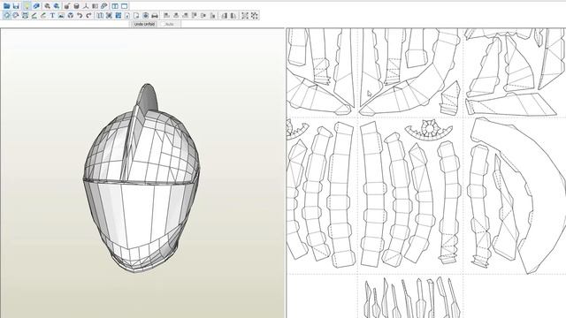Click the join/disjoin parts tool icon

click(25, 16)
